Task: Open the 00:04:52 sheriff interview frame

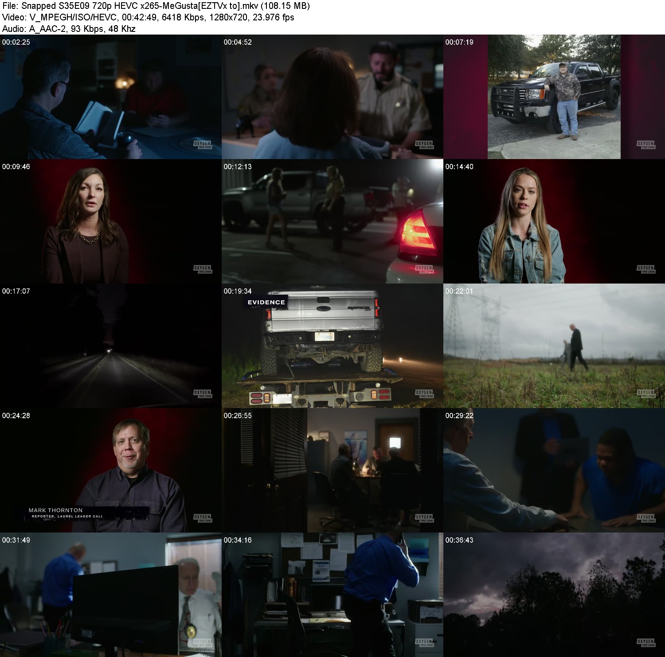Action: 332,97
